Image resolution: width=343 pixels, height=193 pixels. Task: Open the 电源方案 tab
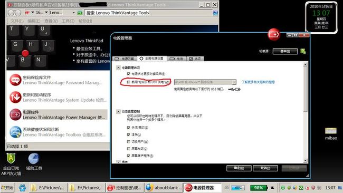(x=125, y=59)
